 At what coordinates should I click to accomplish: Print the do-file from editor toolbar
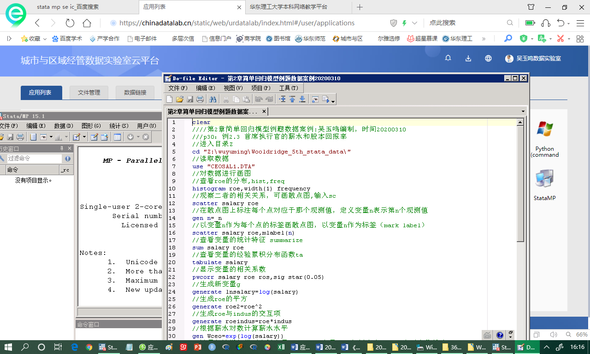200,99
